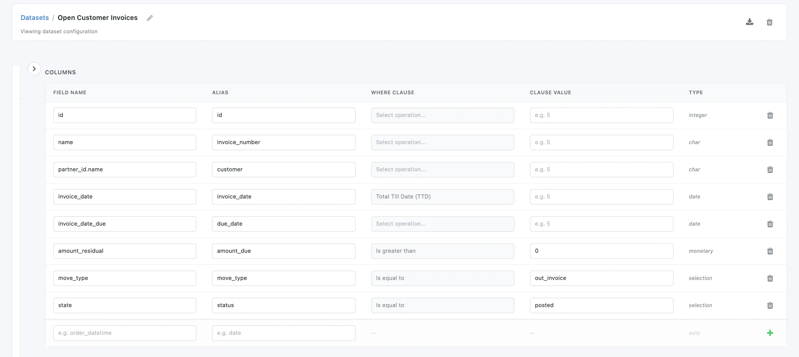Edit the partner_id.name field name input

[x=125, y=170]
